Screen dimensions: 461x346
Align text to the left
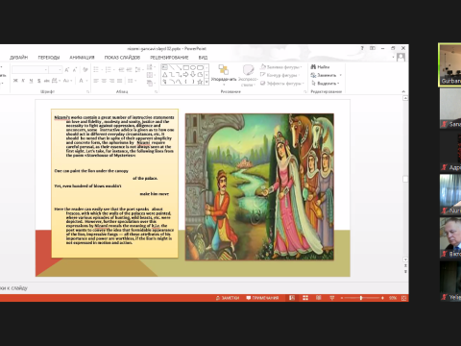coord(96,81)
